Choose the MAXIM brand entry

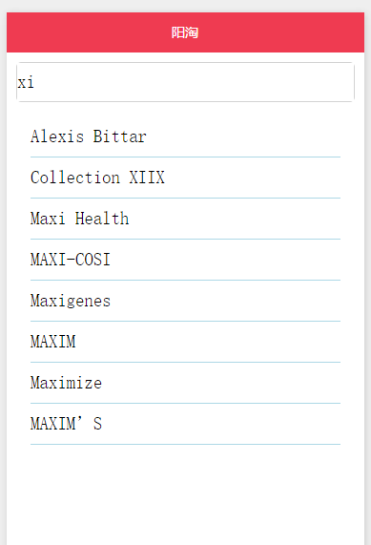(185, 342)
